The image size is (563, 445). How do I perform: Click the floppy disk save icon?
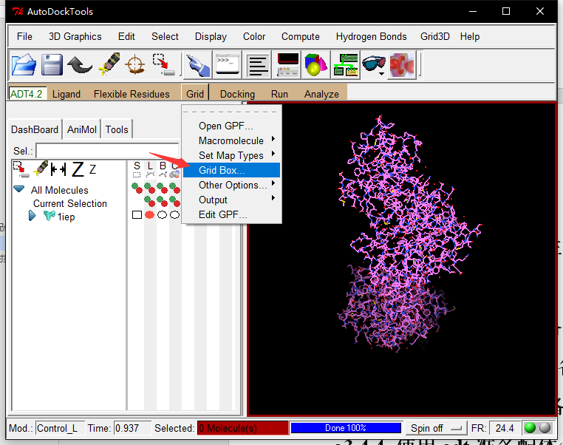point(52,64)
